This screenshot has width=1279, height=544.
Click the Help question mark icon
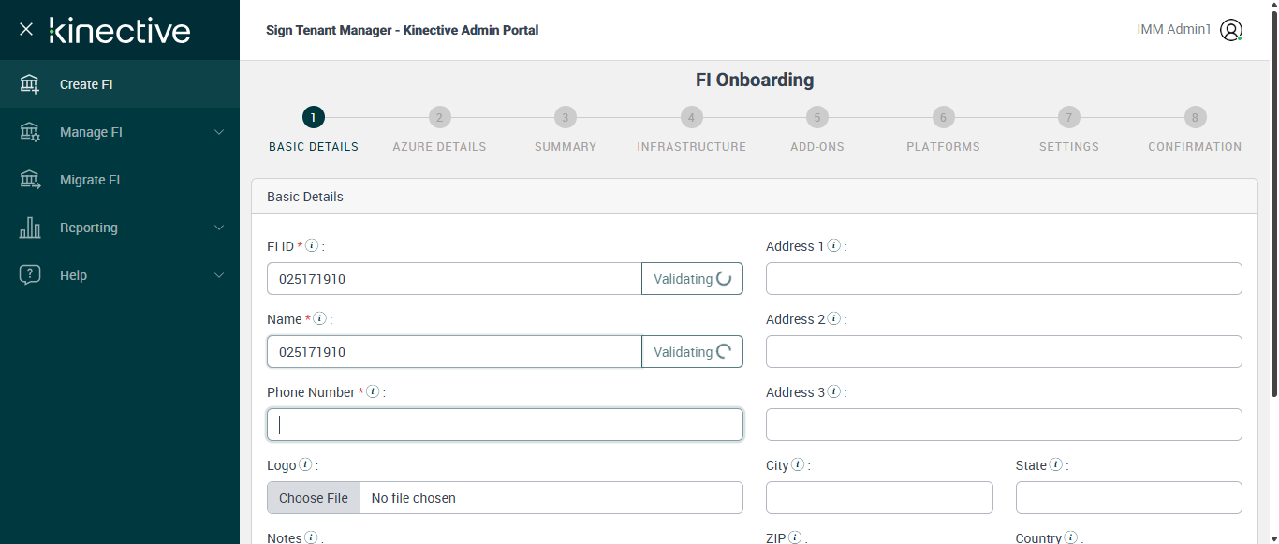30,275
